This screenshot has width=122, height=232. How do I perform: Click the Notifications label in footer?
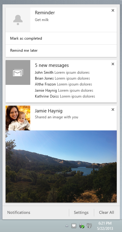19,212
